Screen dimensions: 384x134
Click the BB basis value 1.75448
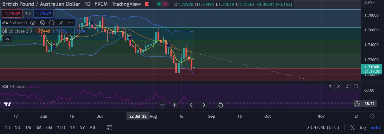point(43,31)
